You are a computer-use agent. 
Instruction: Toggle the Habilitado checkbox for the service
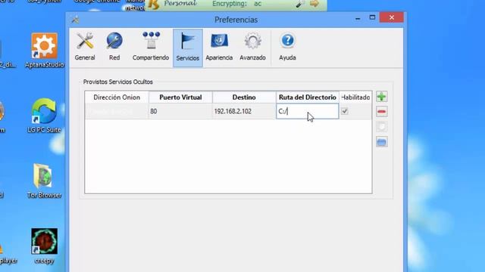tap(345, 111)
